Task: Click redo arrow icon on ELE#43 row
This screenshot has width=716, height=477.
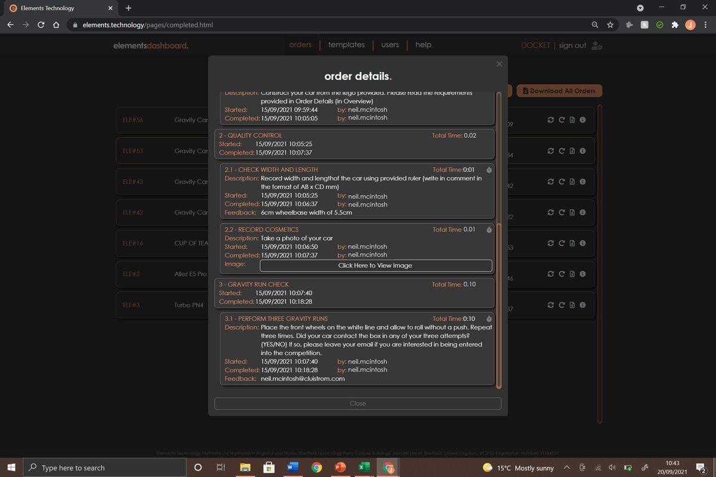Action: pos(561,181)
